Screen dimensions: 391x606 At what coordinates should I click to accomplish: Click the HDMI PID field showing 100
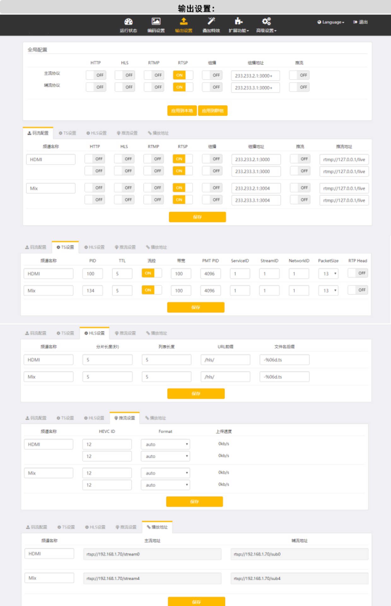93,274
